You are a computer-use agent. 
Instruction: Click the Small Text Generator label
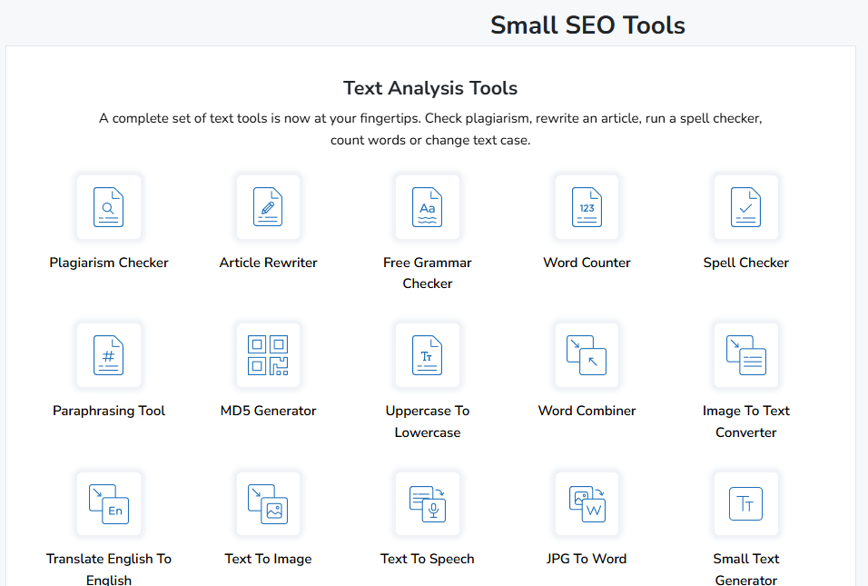[x=746, y=568]
